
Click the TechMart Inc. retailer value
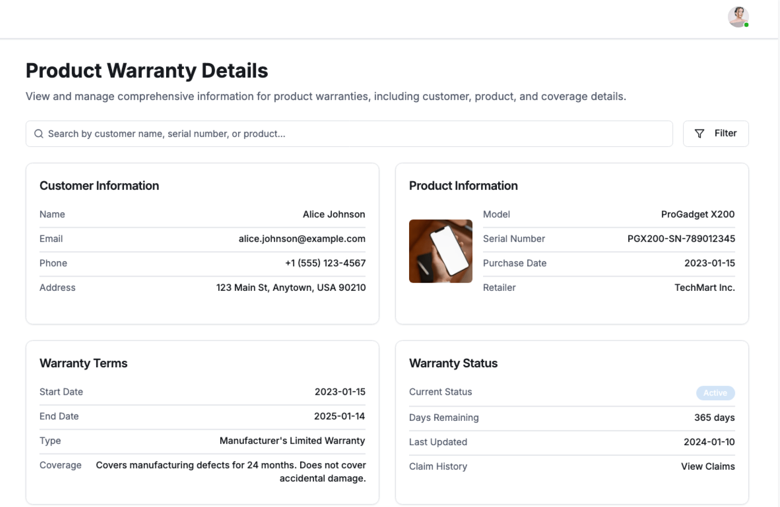[x=704, y=288]
